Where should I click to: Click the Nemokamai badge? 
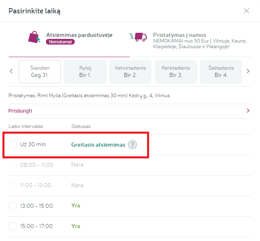(x=60, y=42)
